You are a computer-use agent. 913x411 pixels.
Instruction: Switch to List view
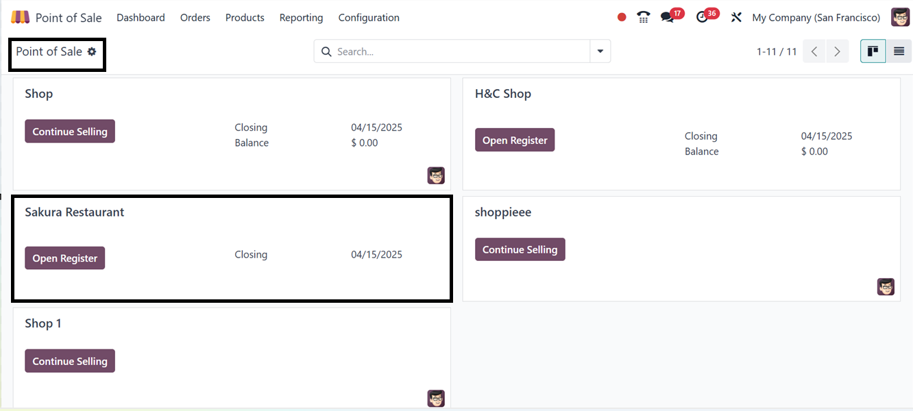[x=899, y=51]
